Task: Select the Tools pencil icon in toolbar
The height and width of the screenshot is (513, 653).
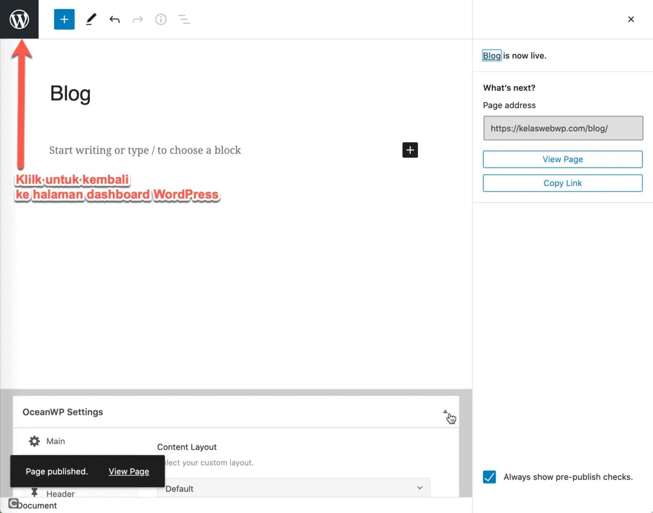Action: tap(91, 19)
